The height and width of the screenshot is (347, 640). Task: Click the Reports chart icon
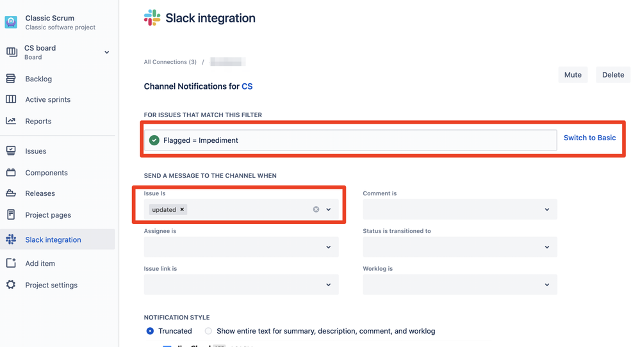pos(11,121)
